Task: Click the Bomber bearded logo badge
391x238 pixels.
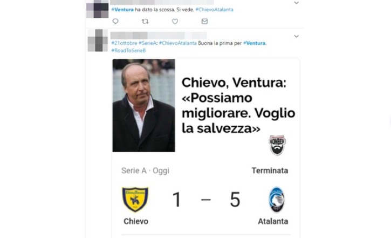Action: (x=277, y=145)
